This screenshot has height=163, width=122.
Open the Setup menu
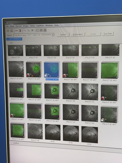(32, 26)
